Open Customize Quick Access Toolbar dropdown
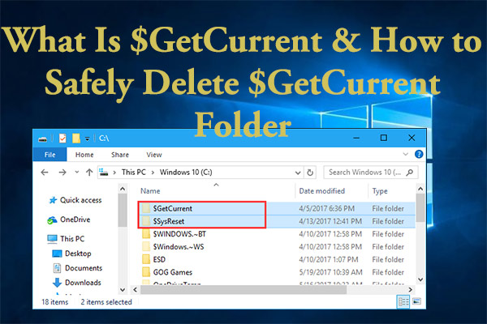Screen dimensions: 487x324 click(x=88, y=139)
